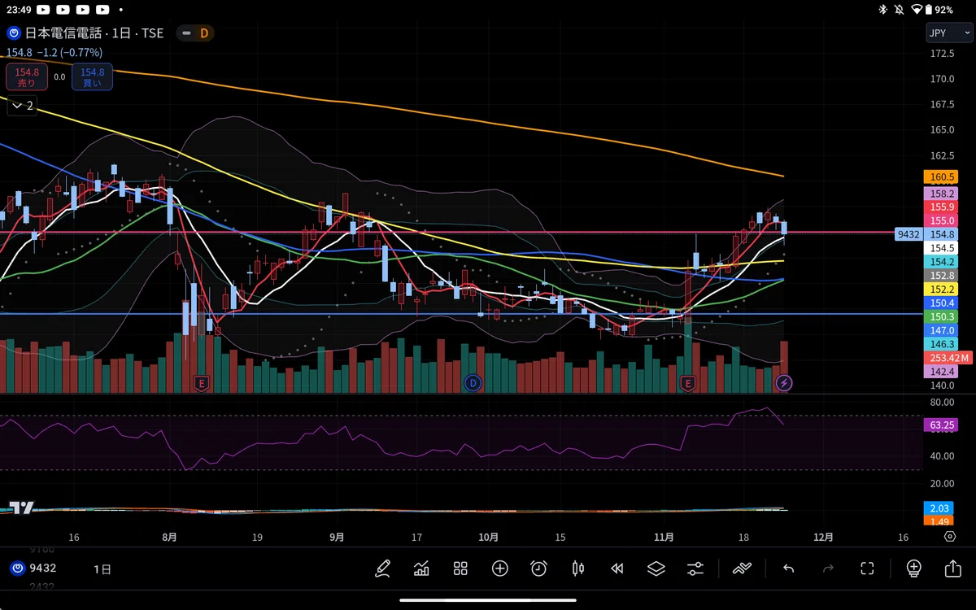
Task: Select the orange 160.5 axis label
Action: pos(941,176)
